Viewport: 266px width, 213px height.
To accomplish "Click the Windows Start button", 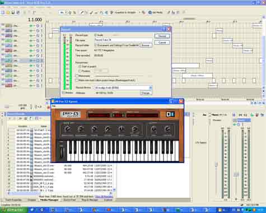I will tap(13, 210).
